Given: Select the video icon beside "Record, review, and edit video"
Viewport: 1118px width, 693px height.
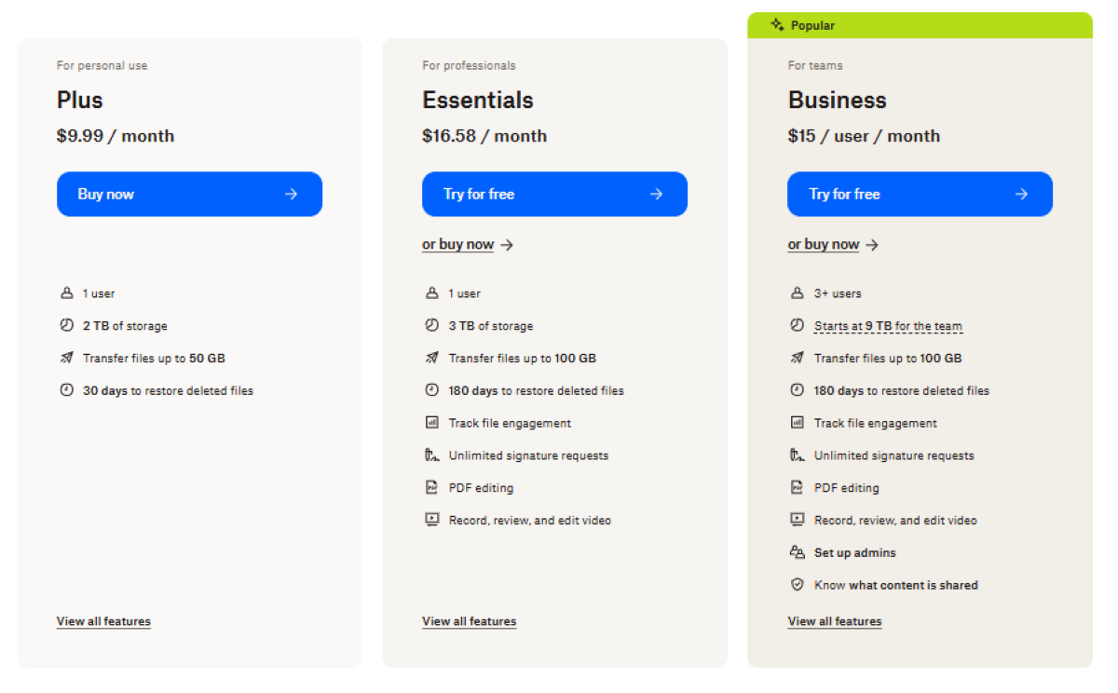Looking at the screenshot, I should coord(798,520).
